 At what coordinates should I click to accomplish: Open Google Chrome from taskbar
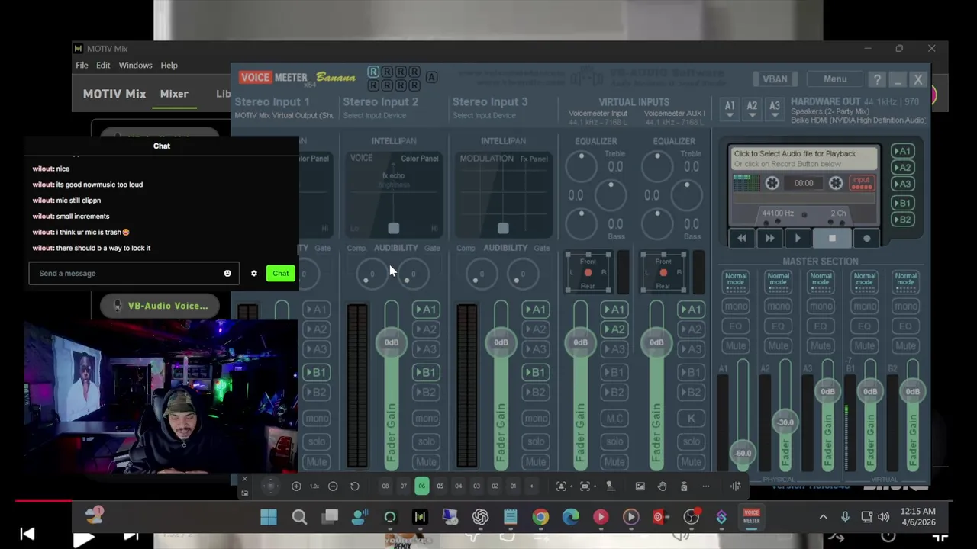tap(540, 518)
